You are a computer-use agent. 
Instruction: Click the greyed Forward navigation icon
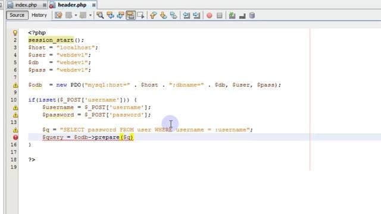tap(83, 15)
